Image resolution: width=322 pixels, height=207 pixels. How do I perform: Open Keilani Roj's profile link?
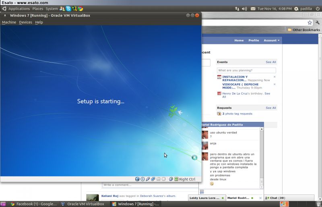(110, 196)
